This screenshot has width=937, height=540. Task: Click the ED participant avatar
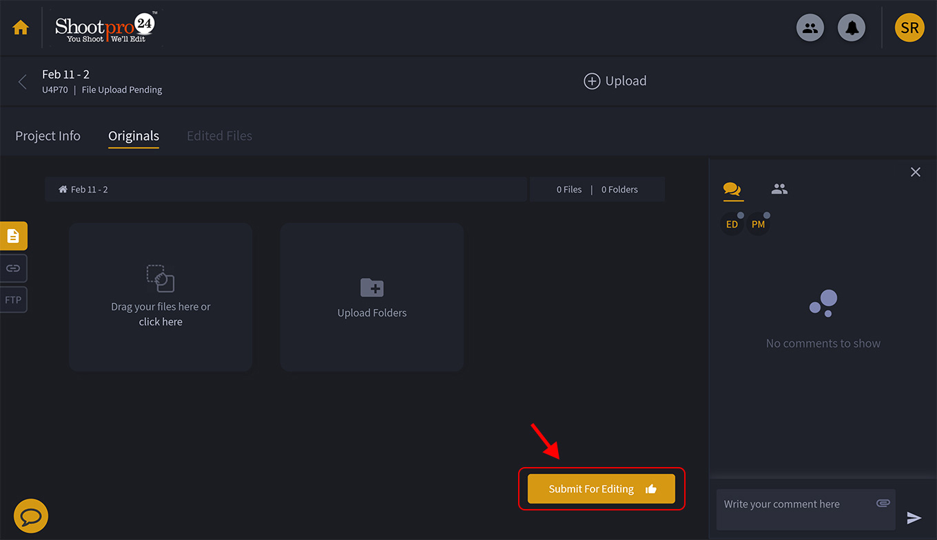tap(732, 224)
